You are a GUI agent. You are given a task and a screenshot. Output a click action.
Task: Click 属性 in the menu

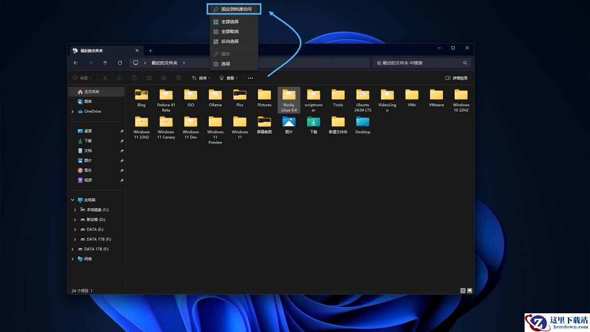[234, 54]
